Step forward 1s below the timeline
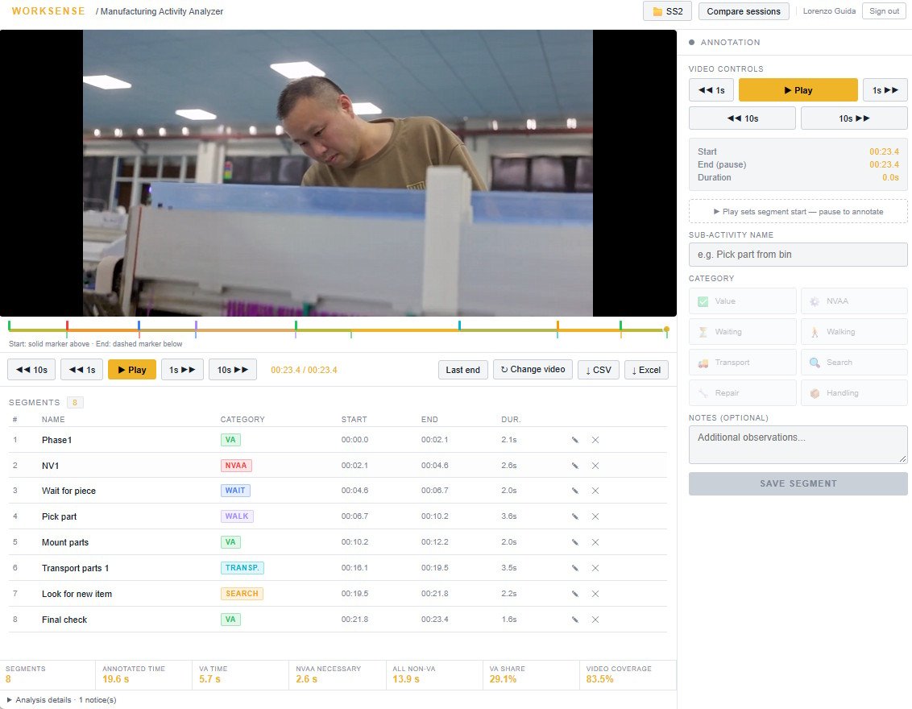 [x=182, y=369]
